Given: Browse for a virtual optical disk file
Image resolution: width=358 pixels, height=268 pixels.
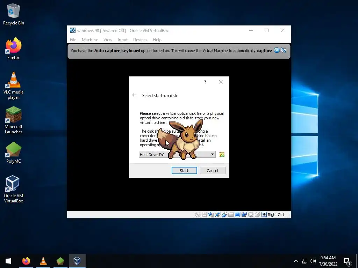Looking at the screenshot, I should 221,155.
